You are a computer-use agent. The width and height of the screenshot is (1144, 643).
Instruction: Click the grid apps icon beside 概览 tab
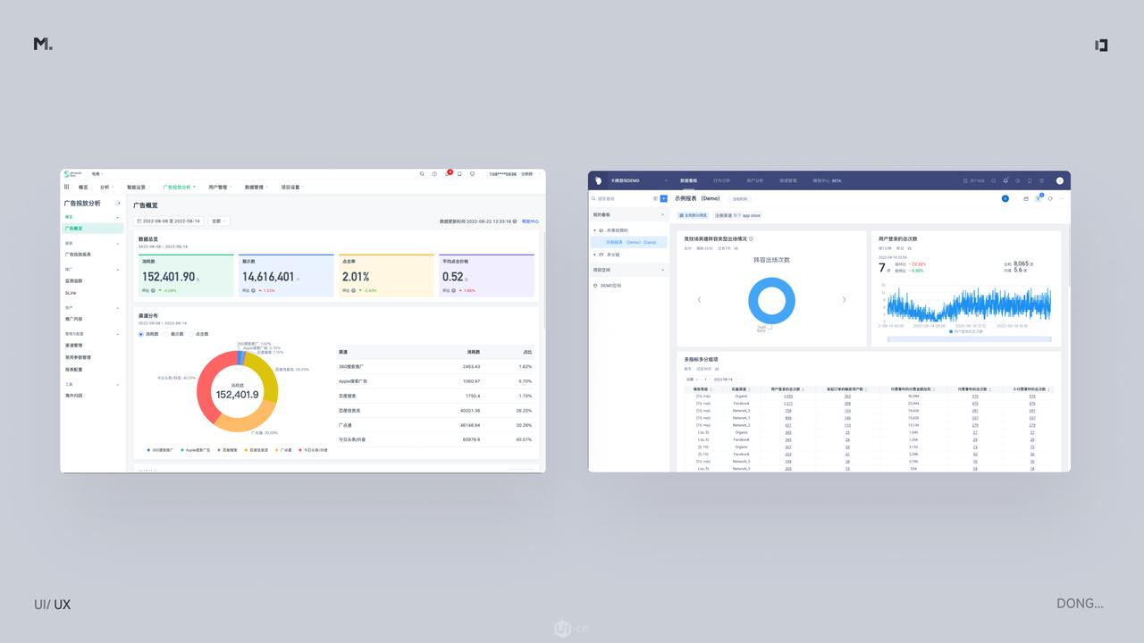click(67, 188)
